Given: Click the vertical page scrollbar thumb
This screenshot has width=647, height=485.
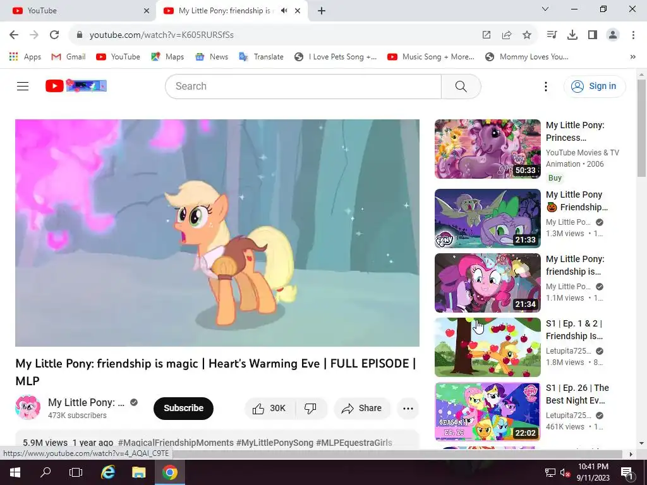Looking at the screenshot, I should pyautogui.click(x=641, y=128).
